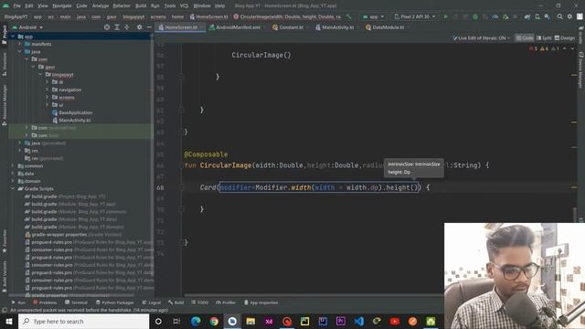
Task: Click Collapse All icon in Project panel
Action: (126, 27)
